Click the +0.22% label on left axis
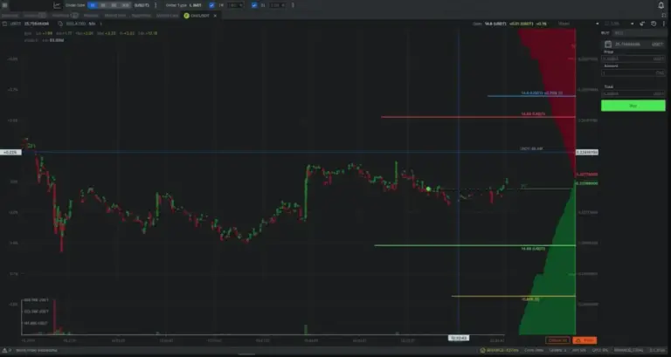This screenshot has width=671, height=357. point(10,152)
